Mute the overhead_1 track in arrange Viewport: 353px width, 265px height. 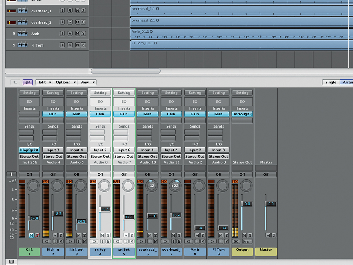(77, 10)
